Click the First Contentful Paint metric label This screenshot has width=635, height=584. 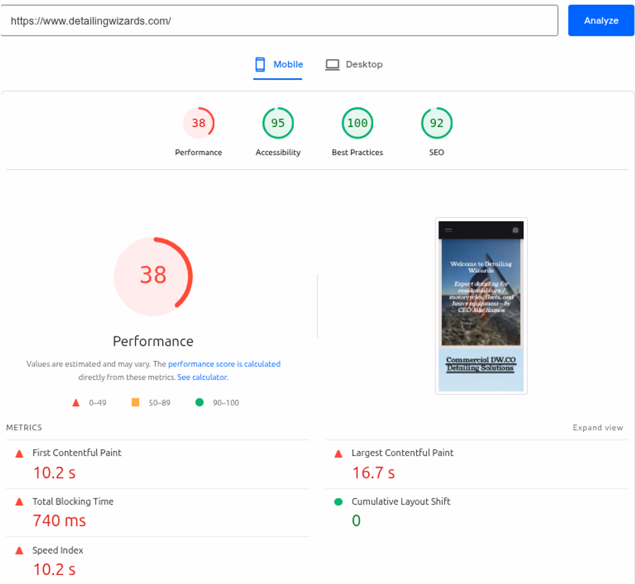tap(77, 453)
